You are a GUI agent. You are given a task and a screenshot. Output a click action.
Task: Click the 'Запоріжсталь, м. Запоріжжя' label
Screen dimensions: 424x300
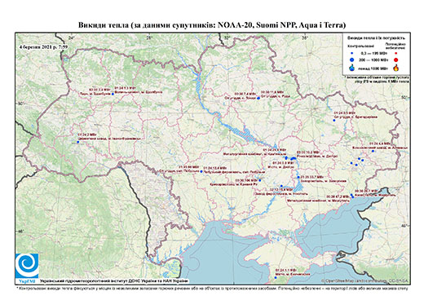324,181
